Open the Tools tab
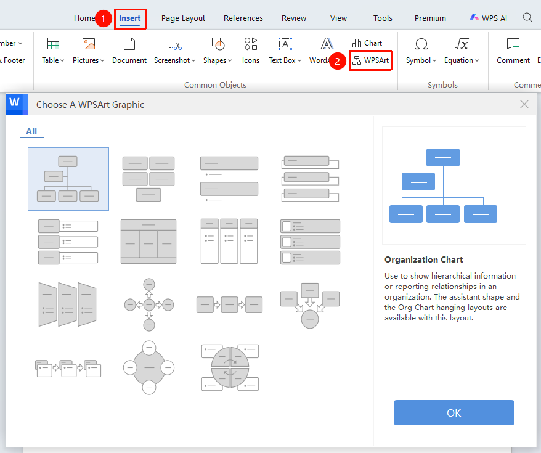The height and width of the screenshot is (453, 541). (383, 18)
